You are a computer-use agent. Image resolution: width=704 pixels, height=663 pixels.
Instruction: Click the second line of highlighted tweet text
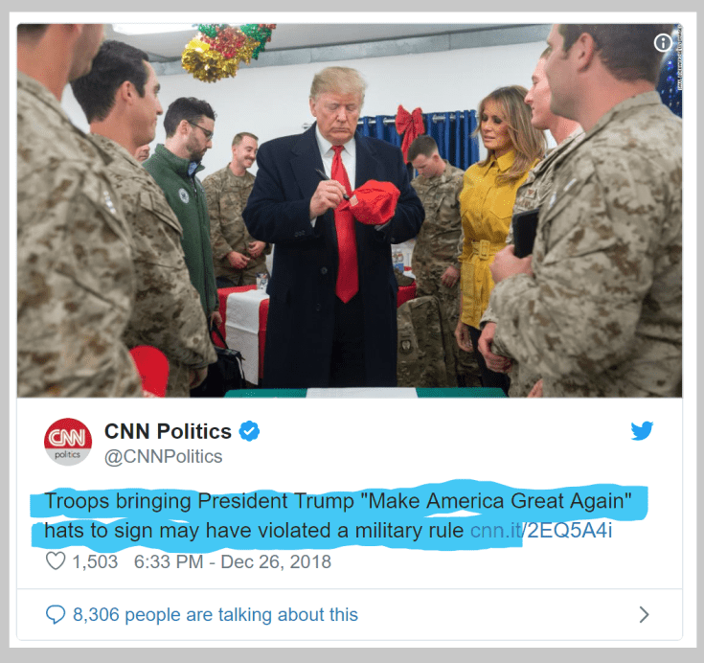(x=254, y=531)
